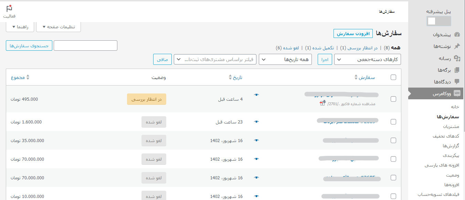This screenshot has height=200, width=465.
Task: Click the Posts (نوشته‌ها) pin icon
Action: coord(457,46)
